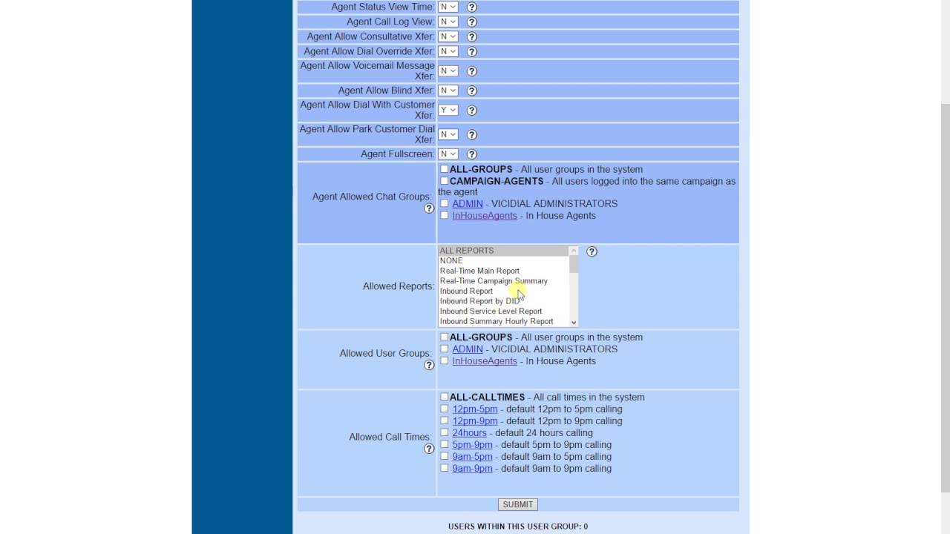
Task: Open help for Agent Call Log View
Action: pos(472,22)
